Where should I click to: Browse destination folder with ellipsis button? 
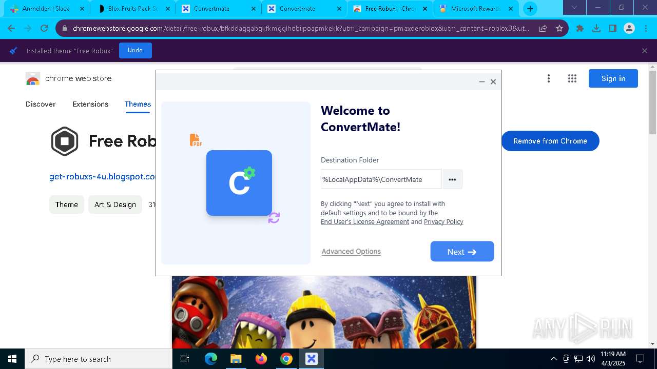(452, 179)
